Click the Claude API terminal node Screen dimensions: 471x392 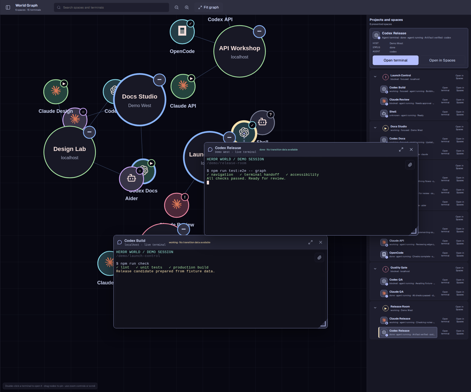coord(183,86)
